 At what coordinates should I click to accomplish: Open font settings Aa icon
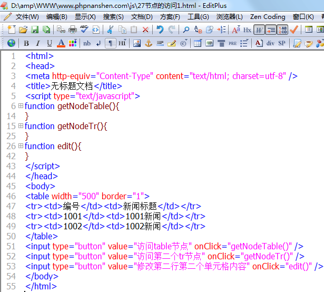(x=236, y=30)
